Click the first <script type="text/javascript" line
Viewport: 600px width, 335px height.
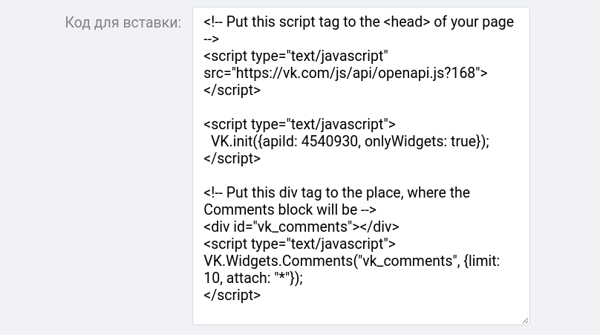click(x=296, y=56)
